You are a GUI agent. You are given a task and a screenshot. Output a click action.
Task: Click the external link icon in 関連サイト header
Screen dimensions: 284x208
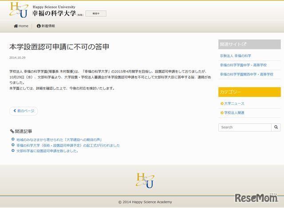tap(244, 44)
